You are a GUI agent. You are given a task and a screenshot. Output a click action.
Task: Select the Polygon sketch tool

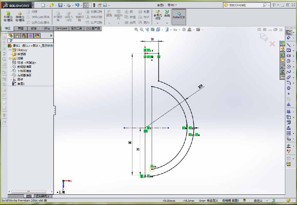[288, 88]
